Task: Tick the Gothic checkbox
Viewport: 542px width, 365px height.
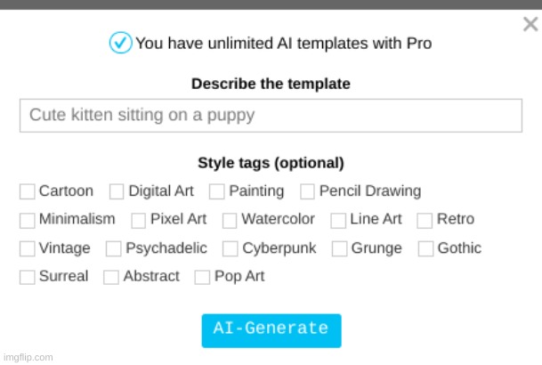Action: click(425, 249)
